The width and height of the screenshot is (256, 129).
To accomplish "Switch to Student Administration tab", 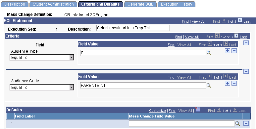I will (53, 4).
